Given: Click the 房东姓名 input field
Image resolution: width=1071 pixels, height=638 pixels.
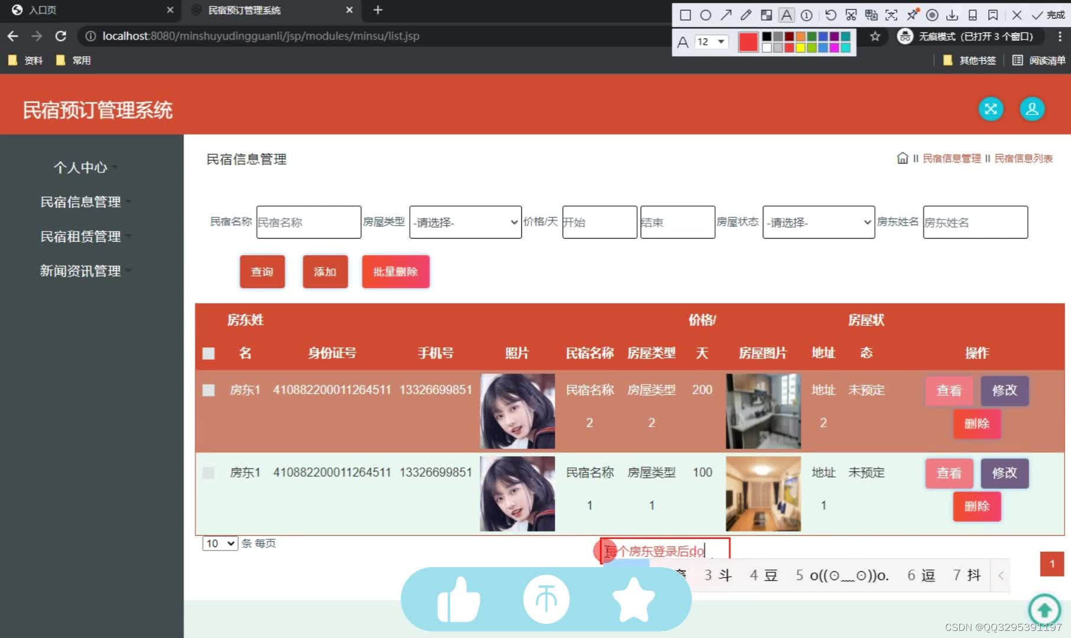Looking at the screenshot, I should [x=975, y=222].
